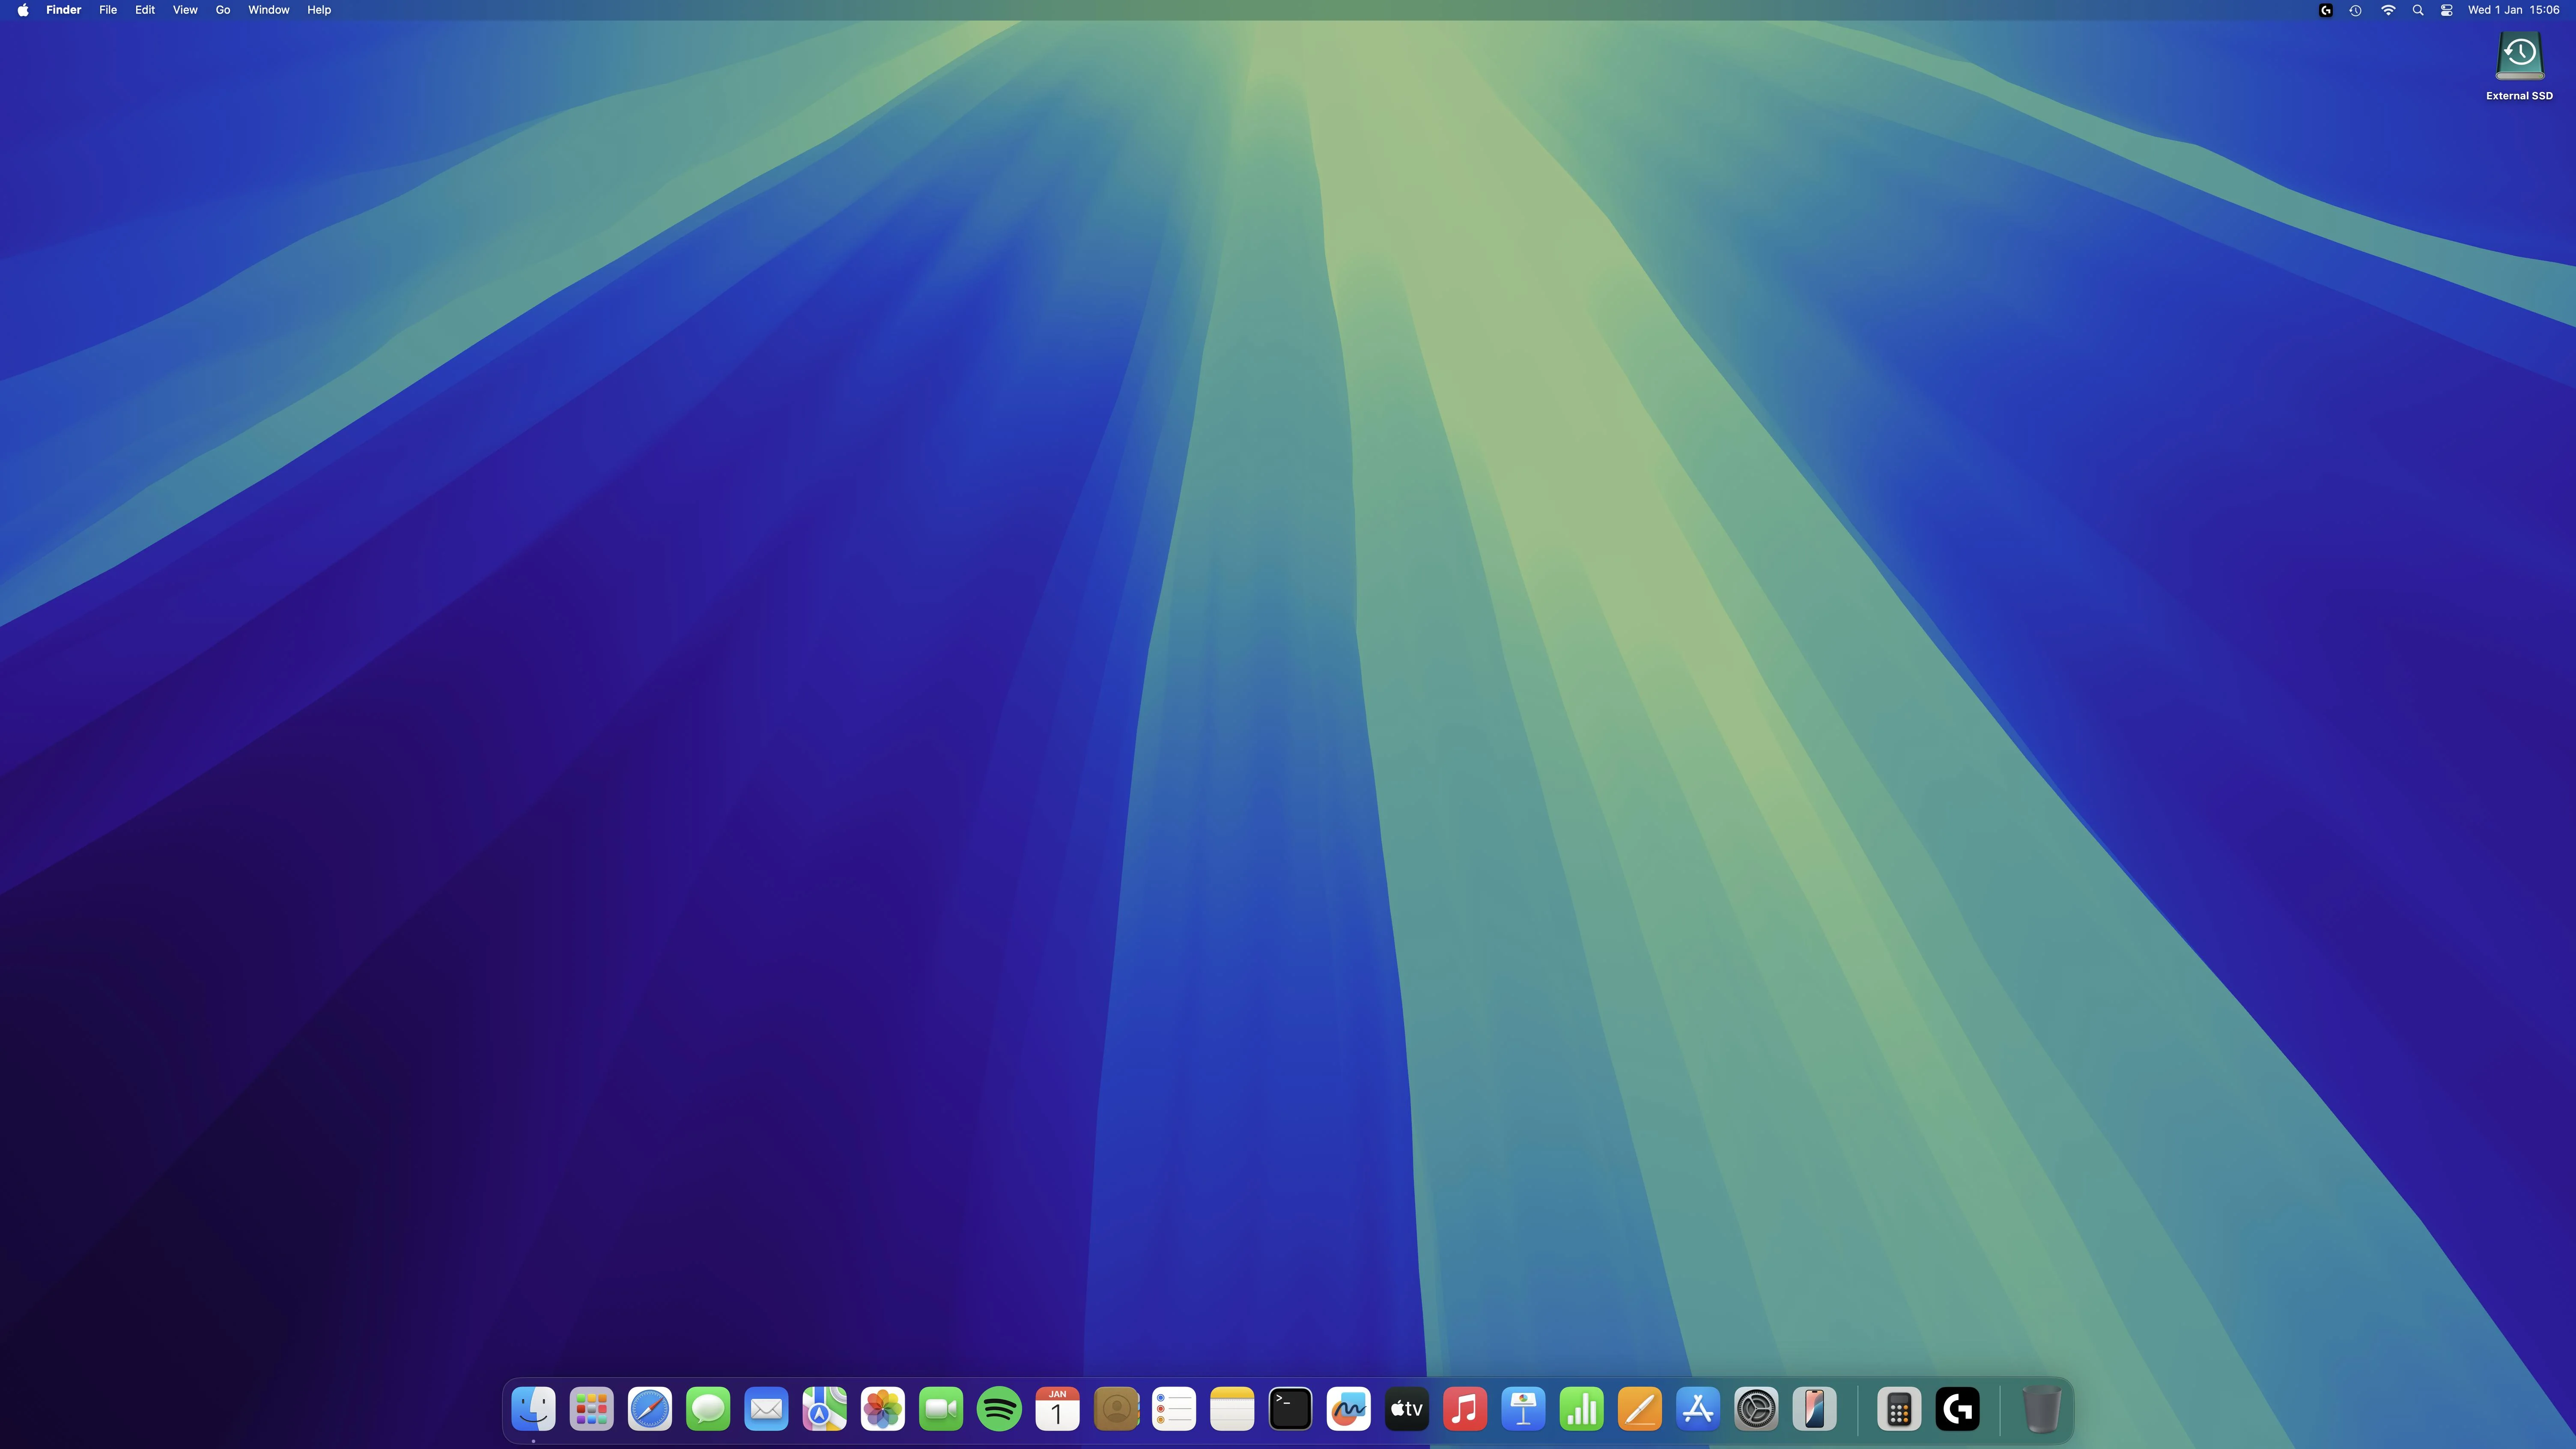Screen dimensions: 2576x1449
Task: Open the Finder application menu
Action: point(63,10)
